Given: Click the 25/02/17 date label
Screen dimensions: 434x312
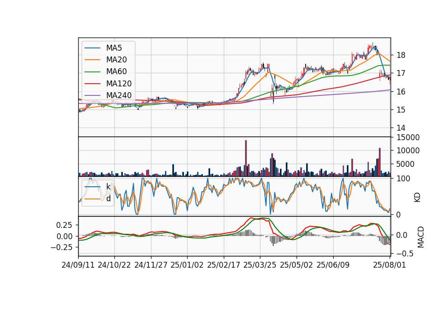Looking at the screenshot, I should click(x=224, y=265).
